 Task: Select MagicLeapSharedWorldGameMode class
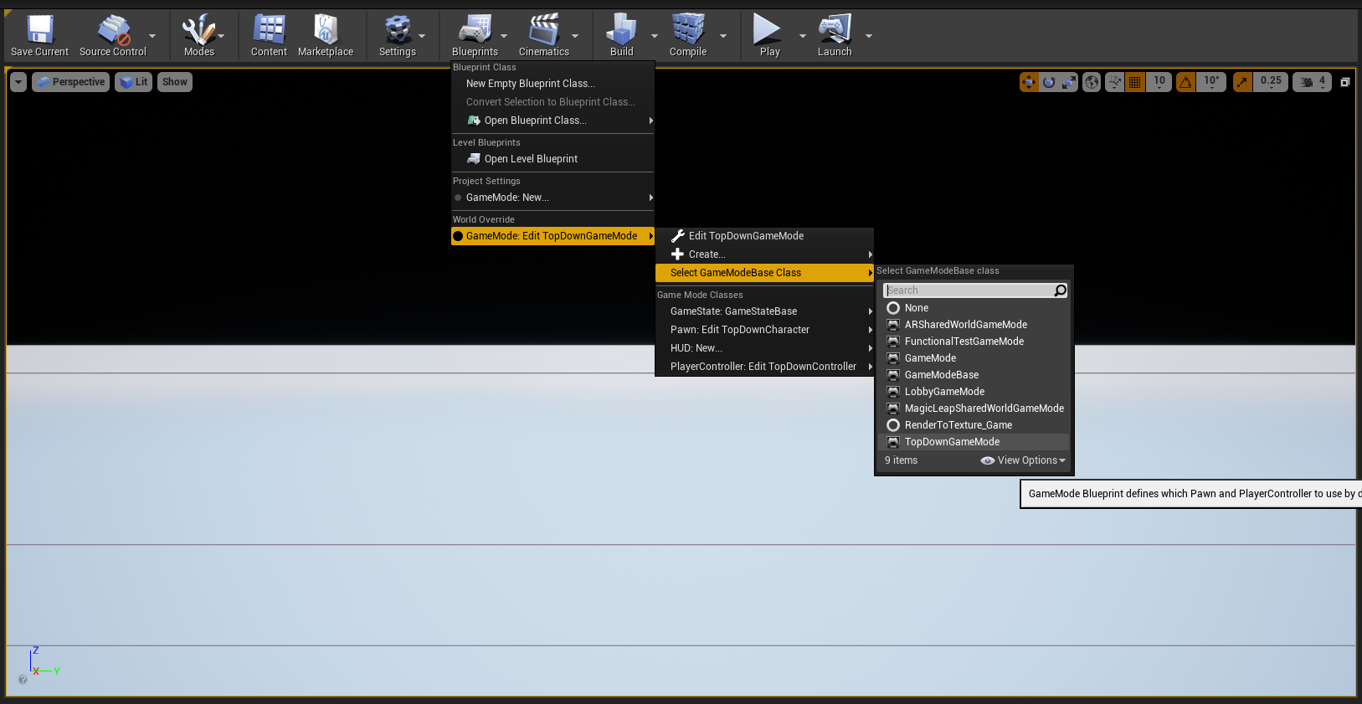[974, 409]
